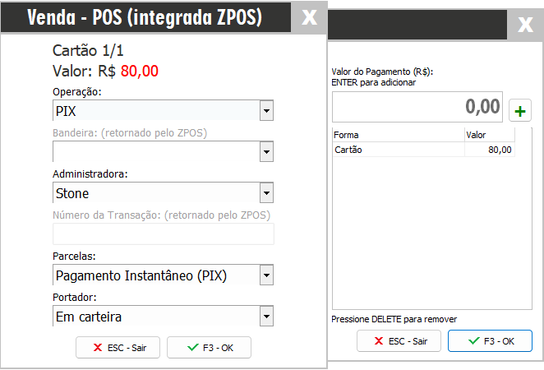
Task: Click the red 80,00 amount in POS dialog
Action: point(139,71)
